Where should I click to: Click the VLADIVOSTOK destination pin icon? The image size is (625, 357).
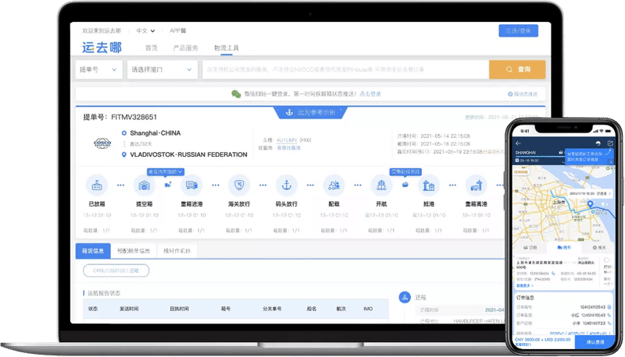(x=124, y=154)
